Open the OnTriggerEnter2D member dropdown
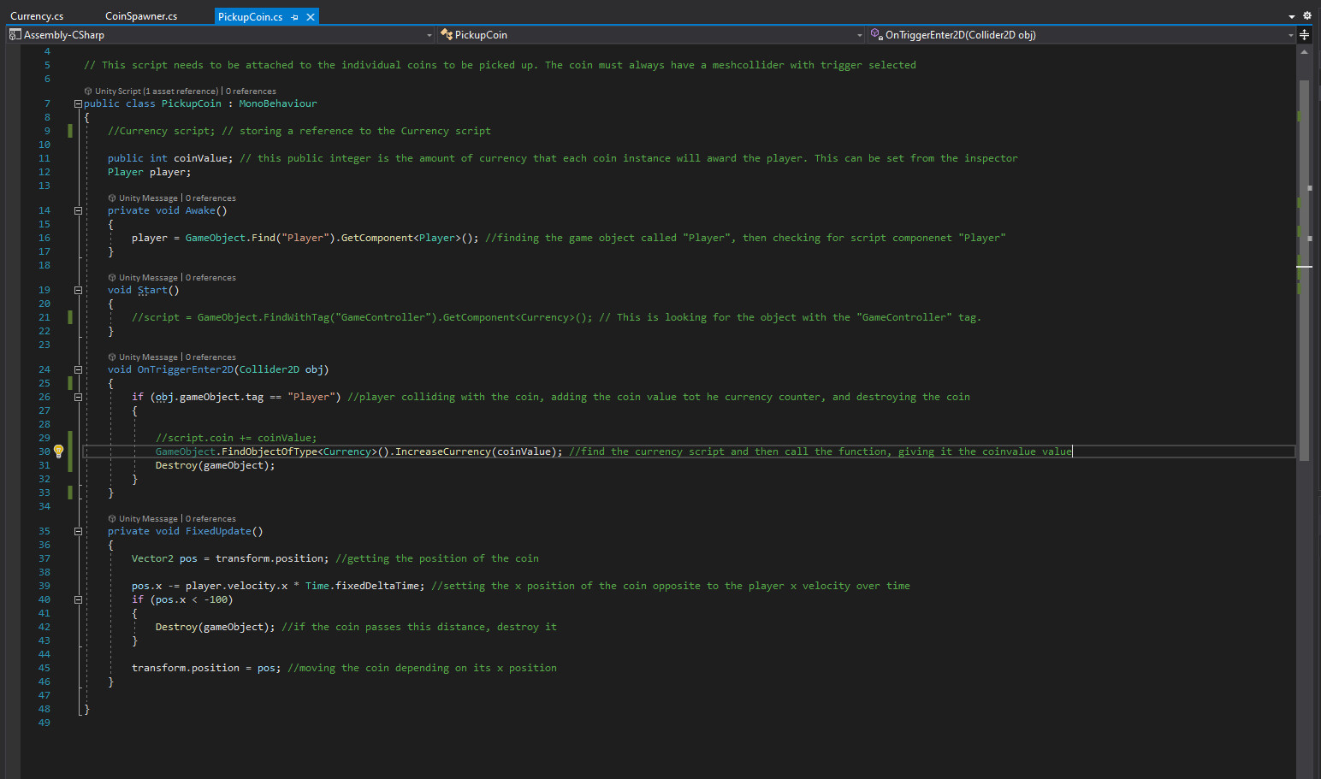This screenshot has width=1321, height=779. point(1081,35)
